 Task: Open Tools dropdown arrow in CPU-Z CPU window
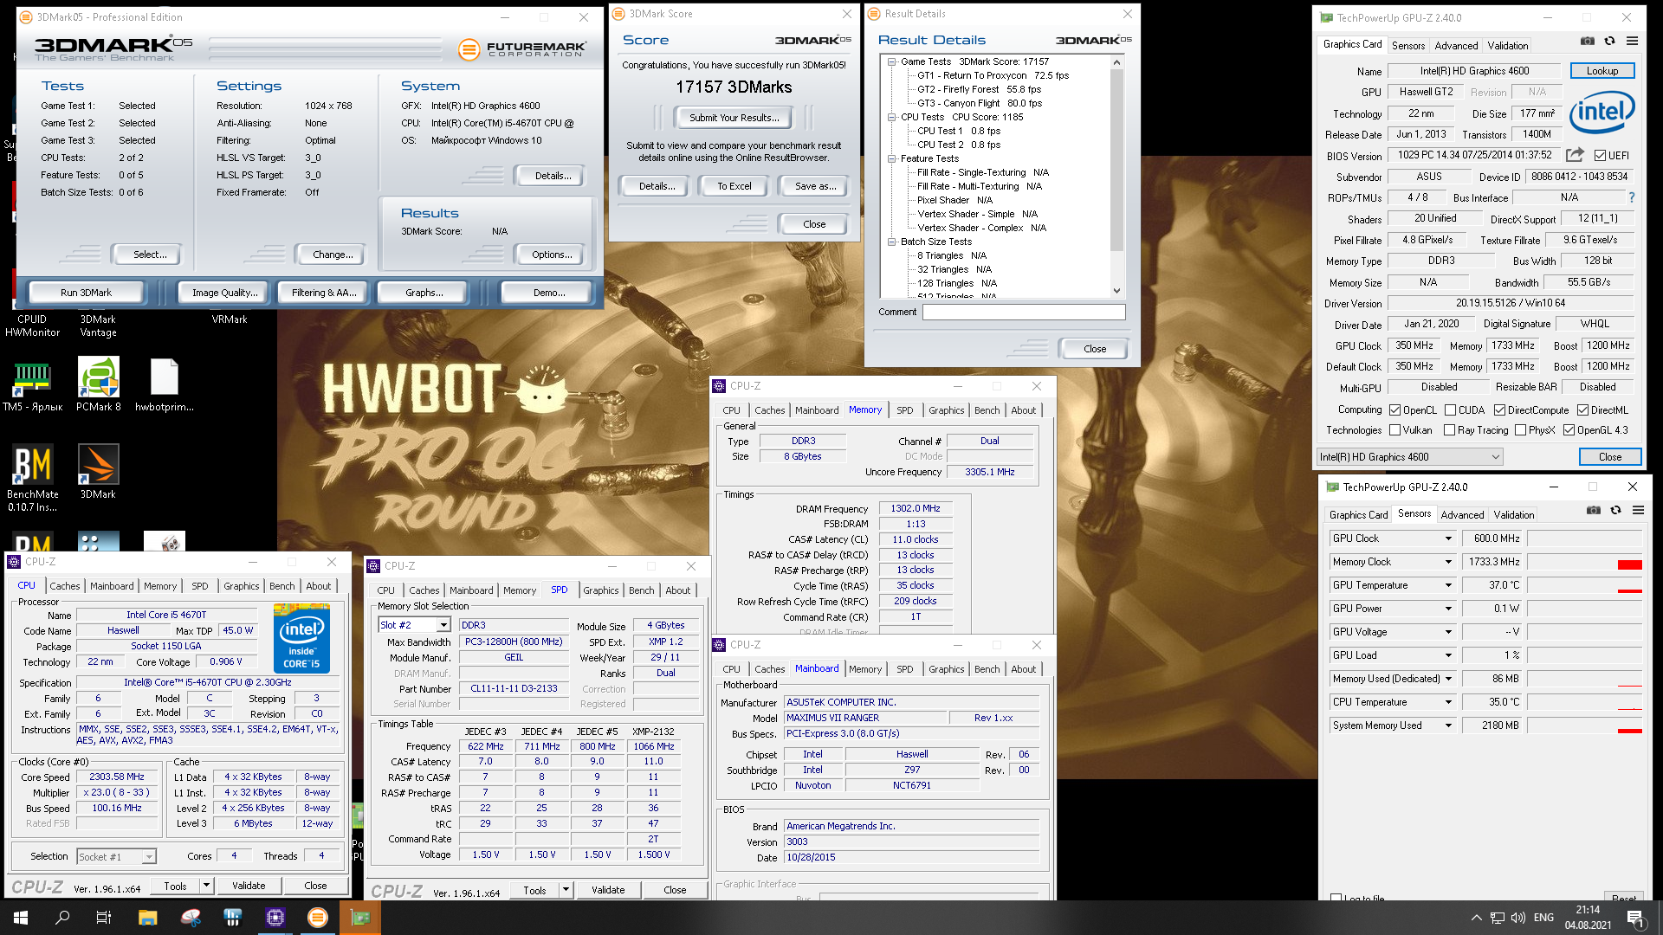click(x=206, y=886)
